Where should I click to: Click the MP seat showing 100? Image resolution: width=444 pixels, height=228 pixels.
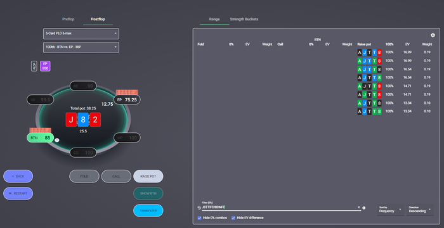pos(127,138)
